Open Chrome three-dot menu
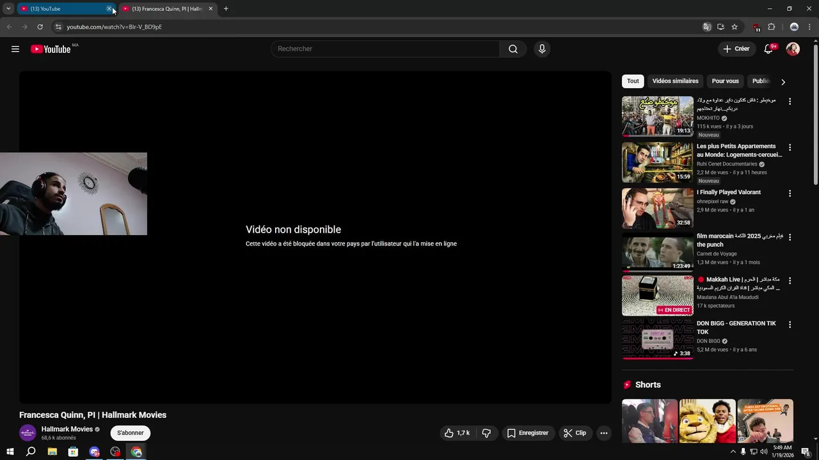This screenshot has width=819, height=460. [x=810, y=27]
